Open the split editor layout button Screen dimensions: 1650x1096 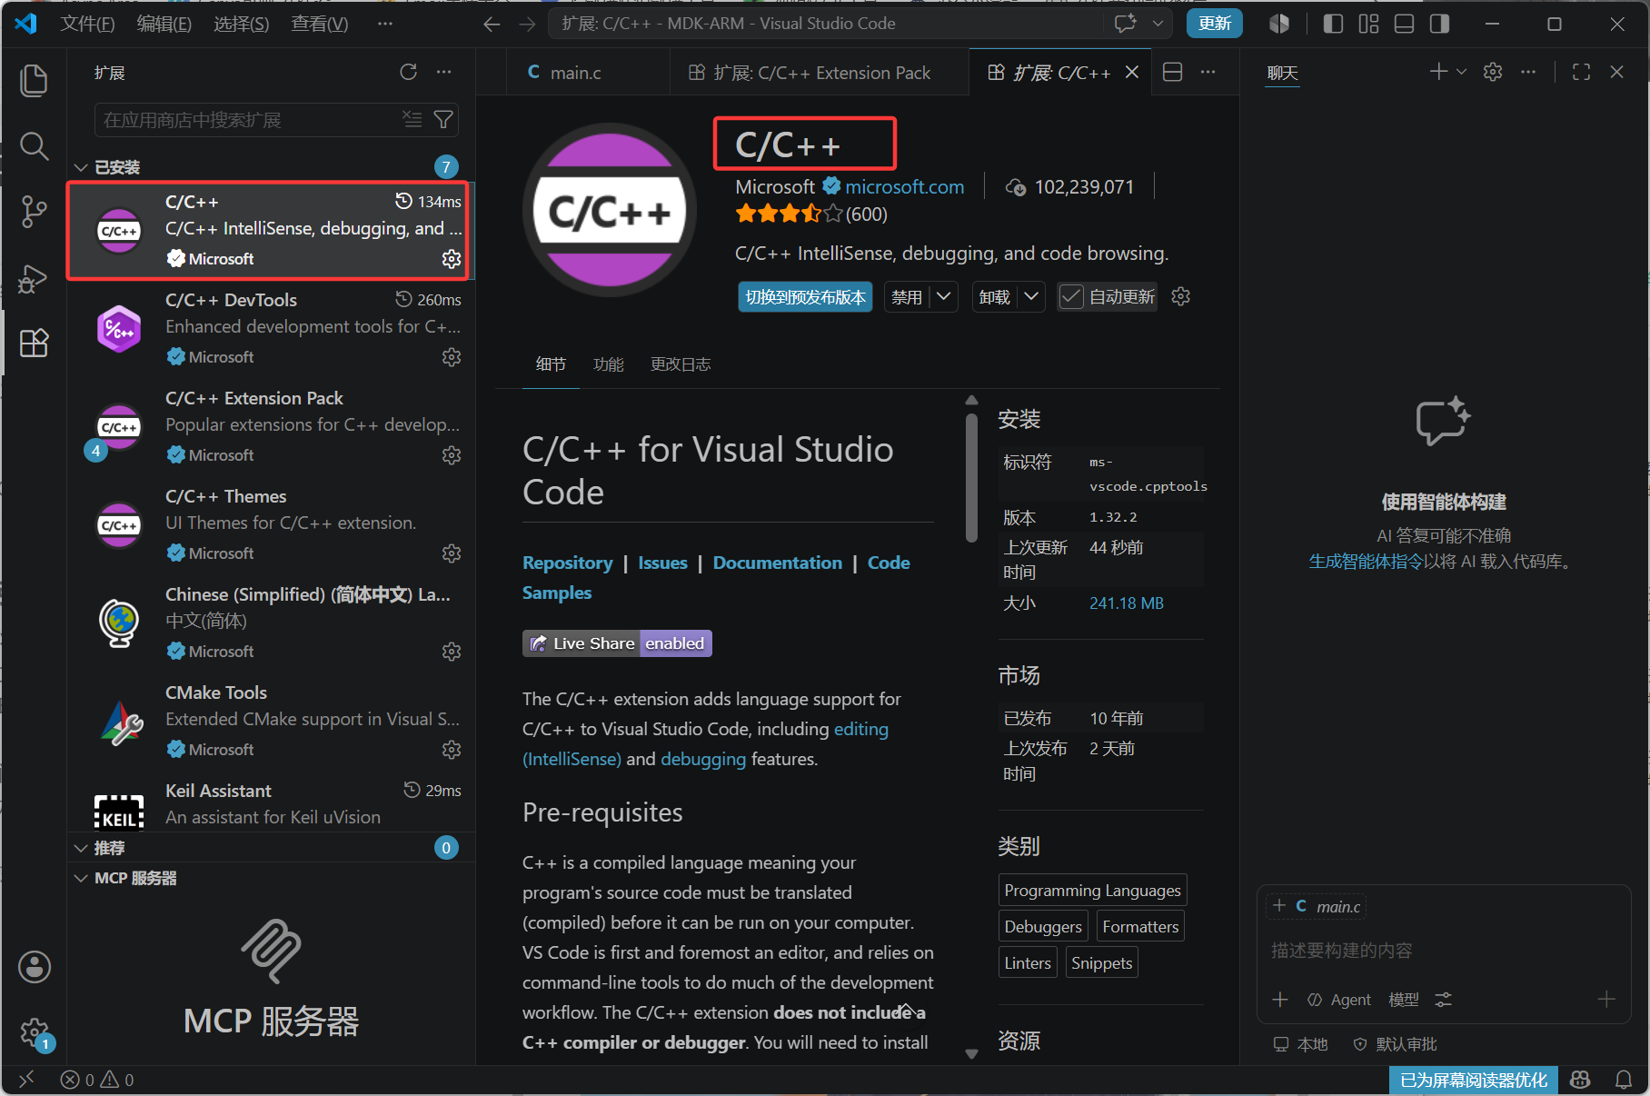(x=1173, y=72)
